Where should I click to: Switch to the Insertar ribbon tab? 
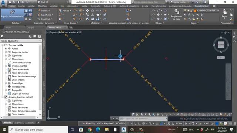(21, 6)
